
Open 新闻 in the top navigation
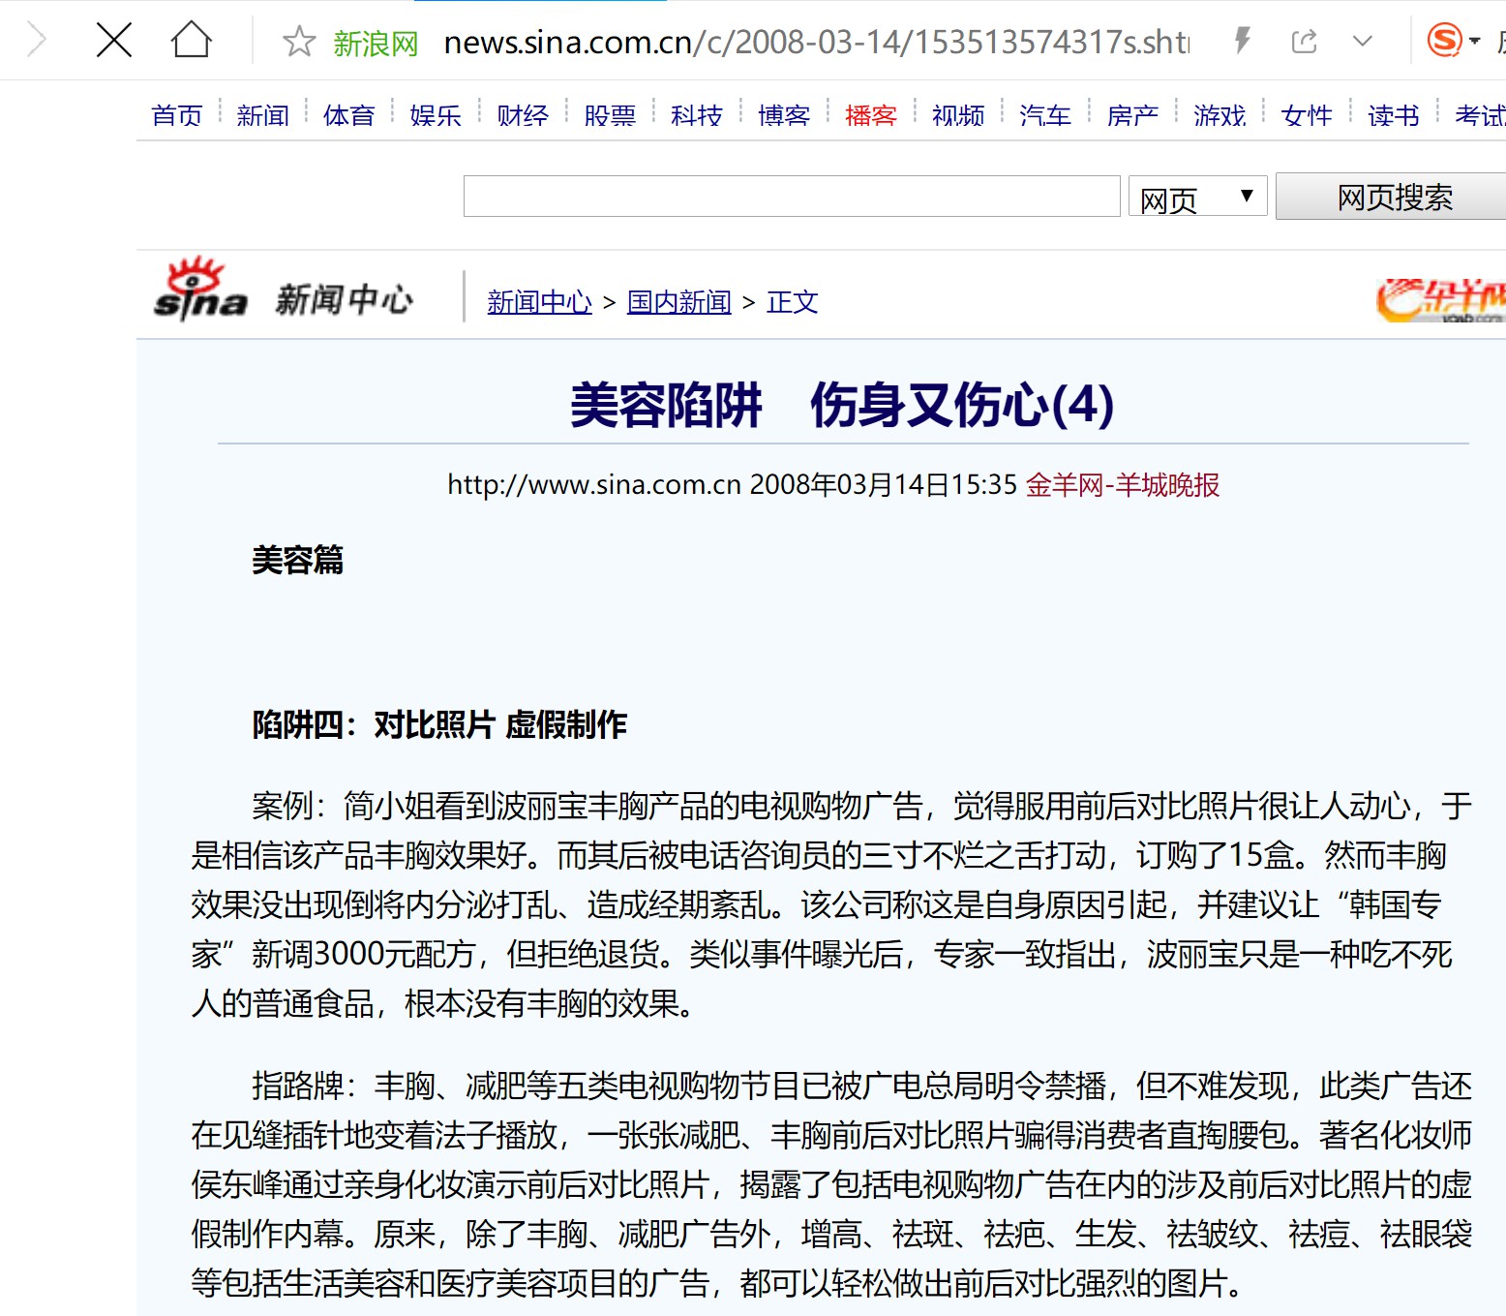263,116
